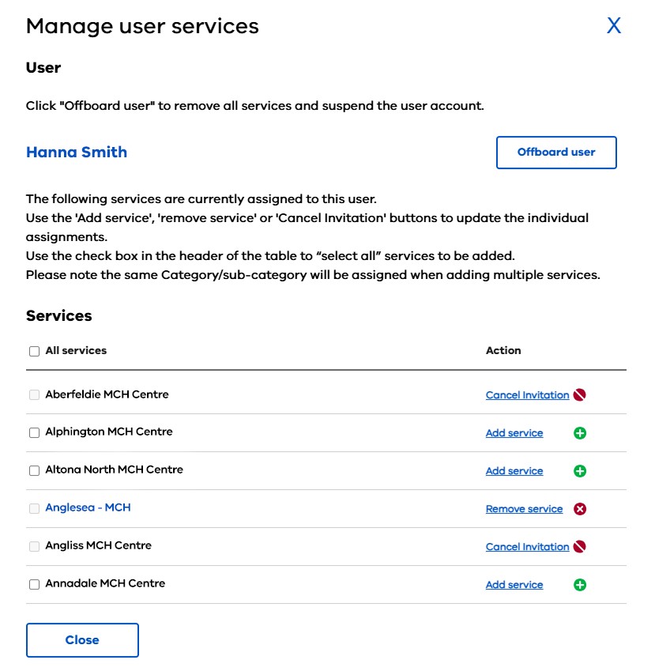
Task: Click the cancel invitation icon for Angliss MCH Centre
Action: click(580, 546)
